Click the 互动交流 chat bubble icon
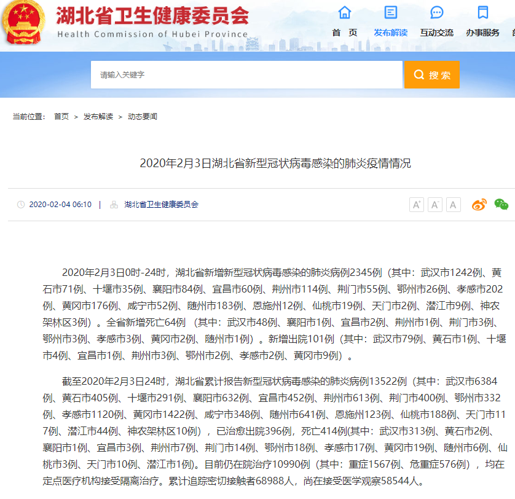 click(437, 13)
